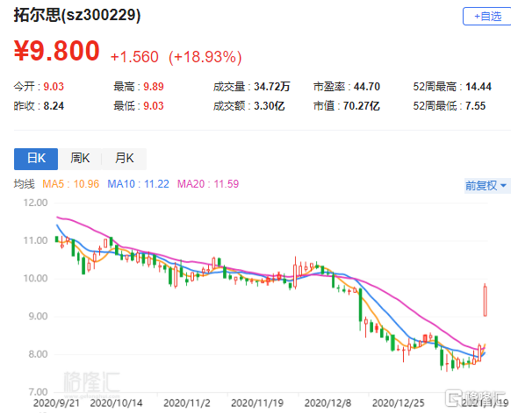
Task: Click the current price ¥9.800
Action: (x=57, y=51)
